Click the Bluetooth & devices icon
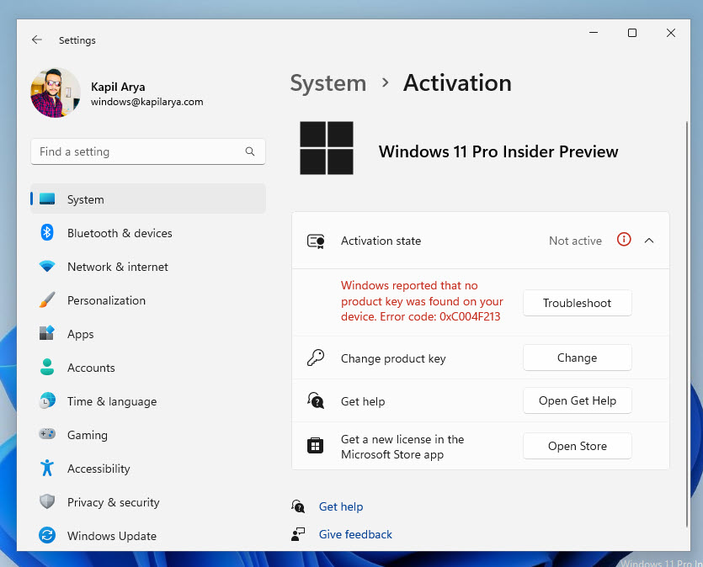 48,233
